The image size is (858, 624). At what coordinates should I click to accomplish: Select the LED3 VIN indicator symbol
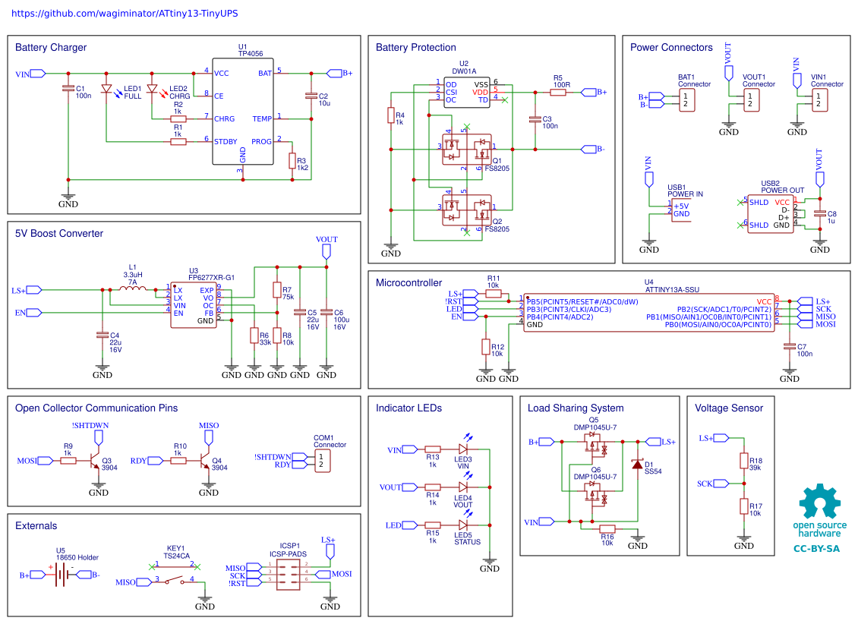(x=463, y=449)
